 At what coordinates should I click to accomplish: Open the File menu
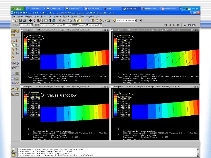pos(13,17)
